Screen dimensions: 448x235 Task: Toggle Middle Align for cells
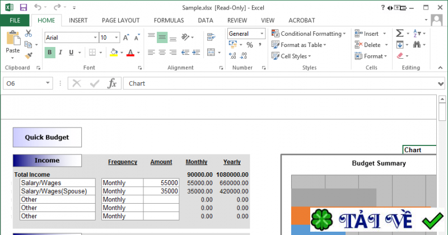162,36
